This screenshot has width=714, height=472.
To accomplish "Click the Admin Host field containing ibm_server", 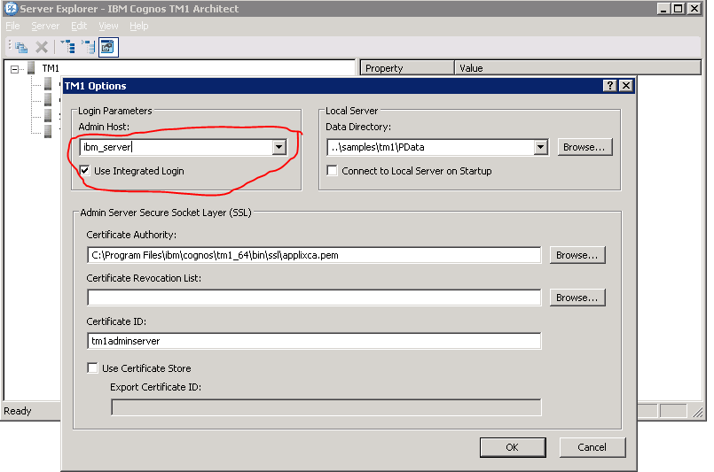I will click(x=177, y=147).
